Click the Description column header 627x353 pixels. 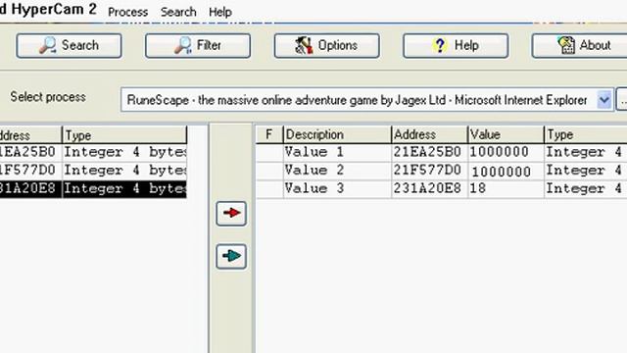(x=337, y=134)
